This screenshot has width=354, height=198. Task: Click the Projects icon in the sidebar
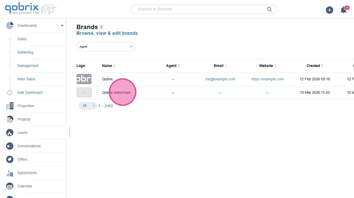point(10,119)
